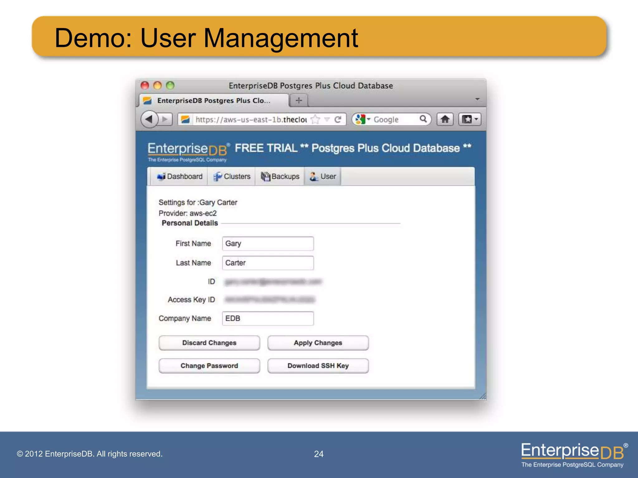This screenshot has width=638, height=478.
Task: Click the Google search engine icon
Action: click(x=360, y=119)
